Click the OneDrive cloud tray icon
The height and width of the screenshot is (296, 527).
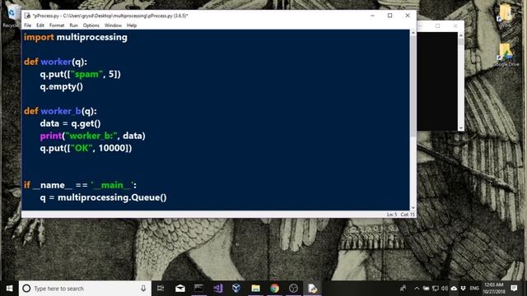[454, 289]
